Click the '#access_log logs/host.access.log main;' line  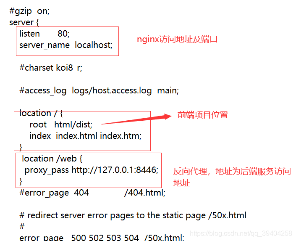tap(99, 90)
